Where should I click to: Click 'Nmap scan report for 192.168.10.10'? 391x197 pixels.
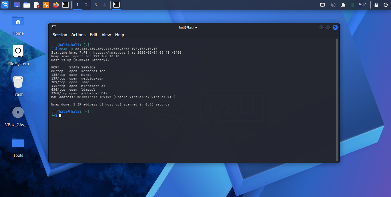pos(85,56)
